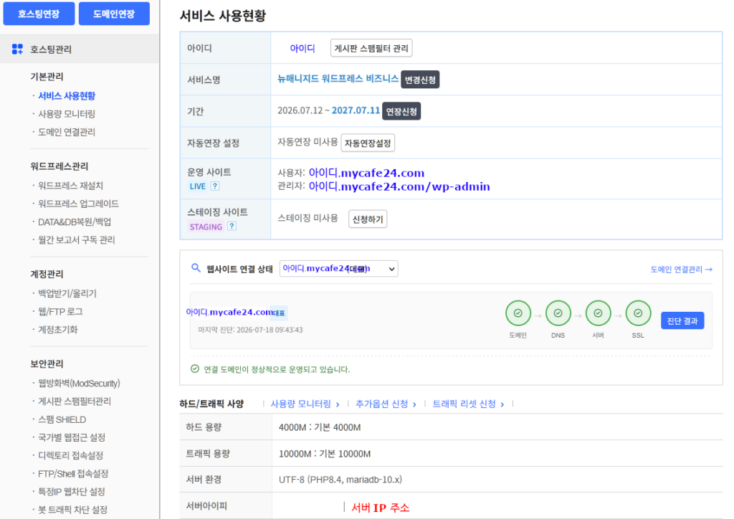
Task: Click the LIVE help question mark icon
Action: [215, 186]
